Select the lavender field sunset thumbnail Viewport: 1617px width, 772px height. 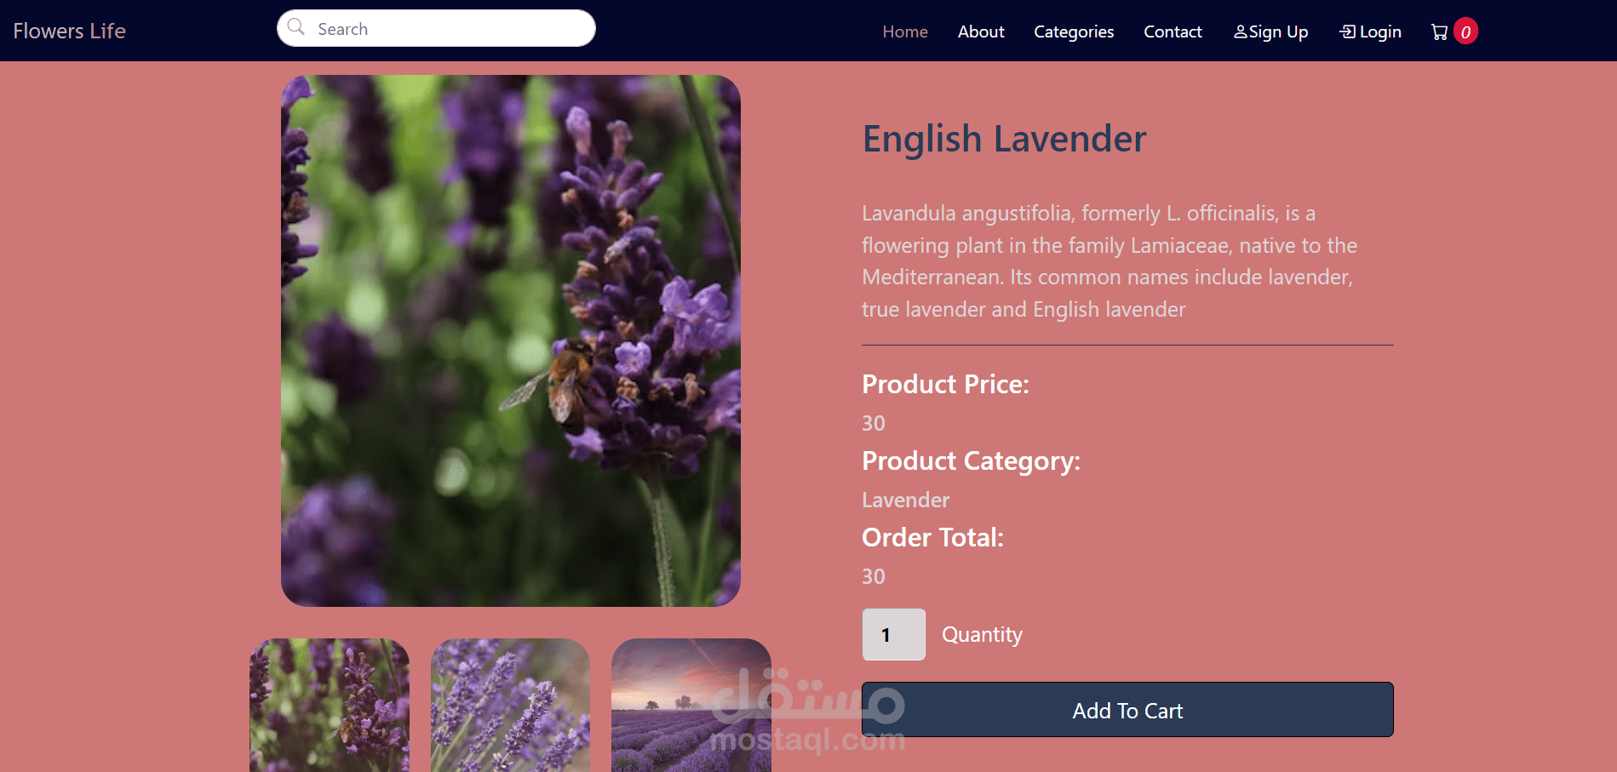pos(691,705)
